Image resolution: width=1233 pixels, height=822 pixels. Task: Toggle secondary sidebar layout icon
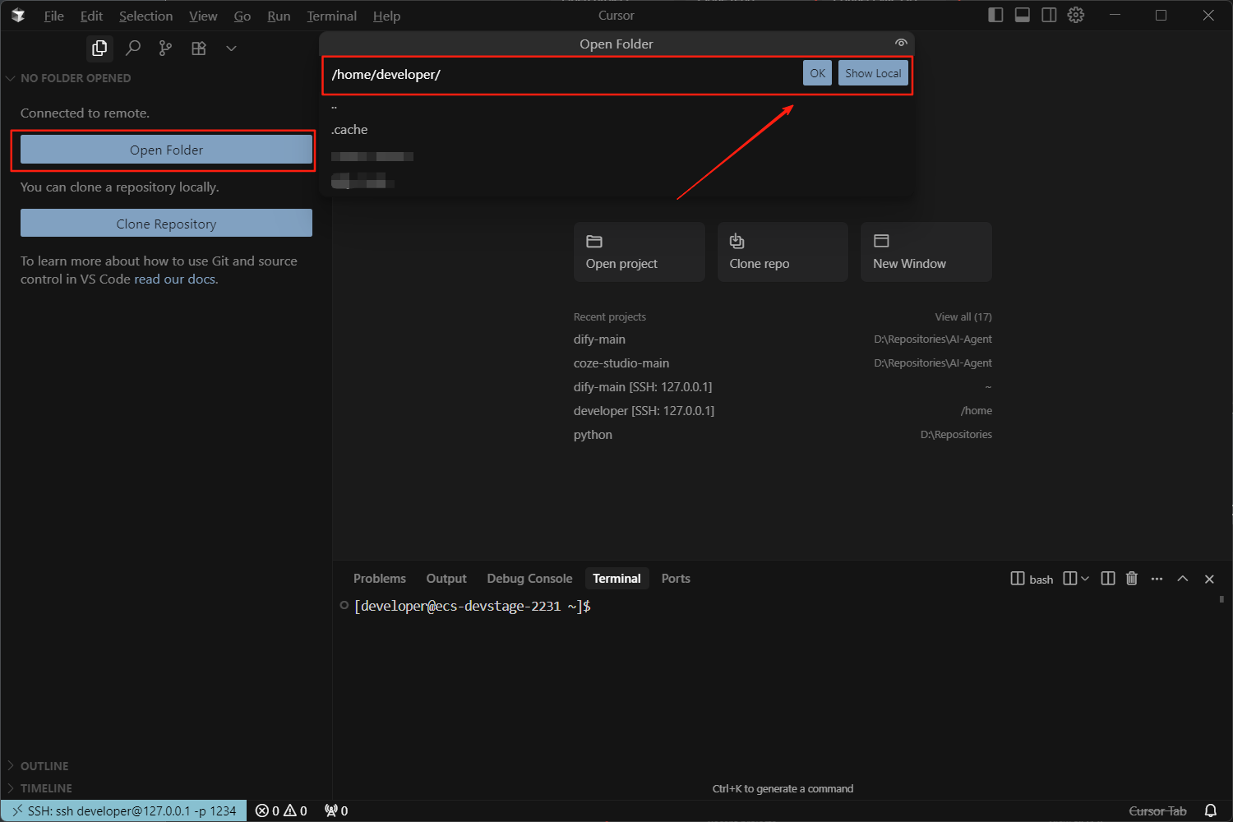[x=1049, y=15]
